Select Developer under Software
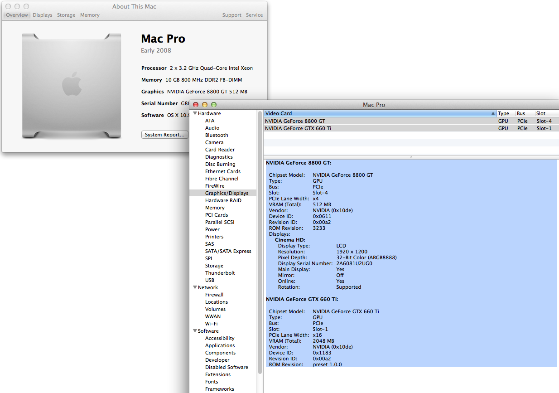This screenshot has height=393, width=559. pos(217,360)
